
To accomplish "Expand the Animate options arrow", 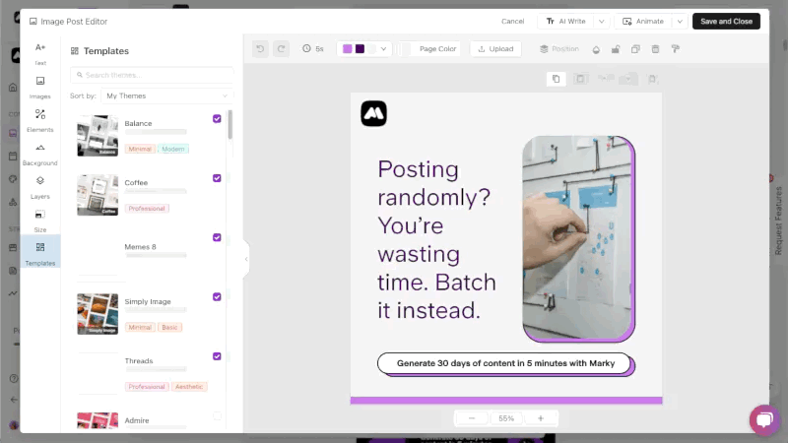I will click(679, 21).
